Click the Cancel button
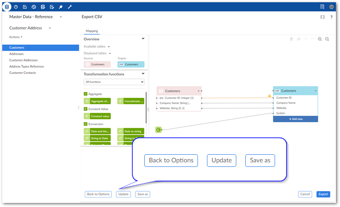 point(305,194)
